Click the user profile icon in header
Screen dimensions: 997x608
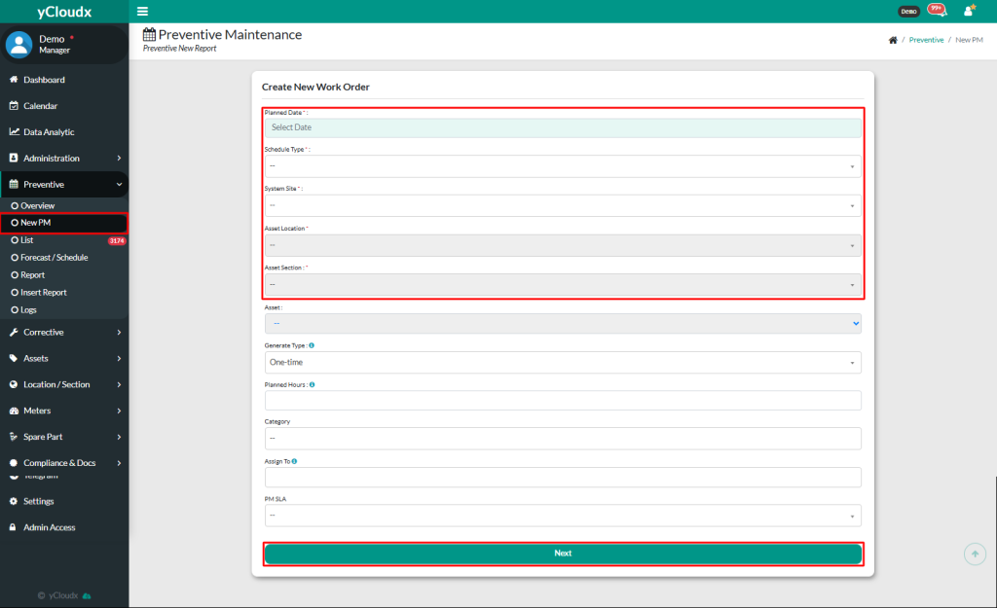[x=968, y=11]
